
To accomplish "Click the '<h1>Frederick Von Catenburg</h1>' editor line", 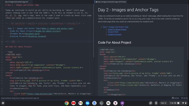I will [26, 78].
